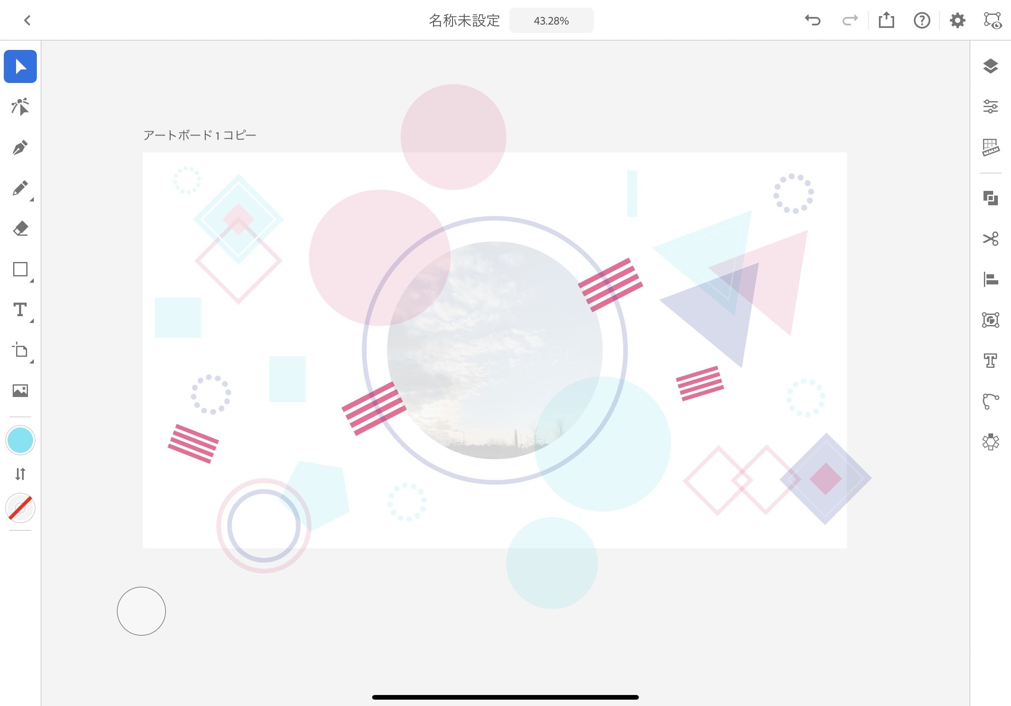
Task: Redo the last action
Action: click(x=850, y=20)
